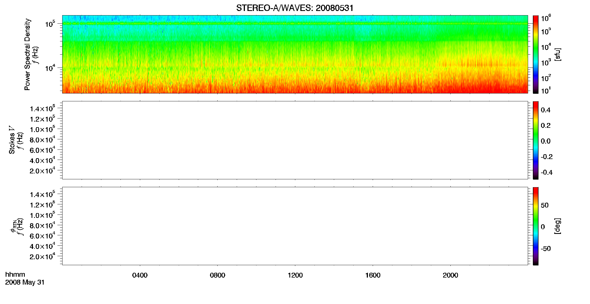Click the 0.0 tick on Stokes color bar
Viewport: 590px width, 304px height.
pos(546,141)
